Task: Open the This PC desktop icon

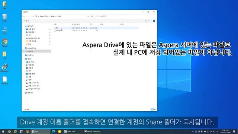Action: point(5,30)
